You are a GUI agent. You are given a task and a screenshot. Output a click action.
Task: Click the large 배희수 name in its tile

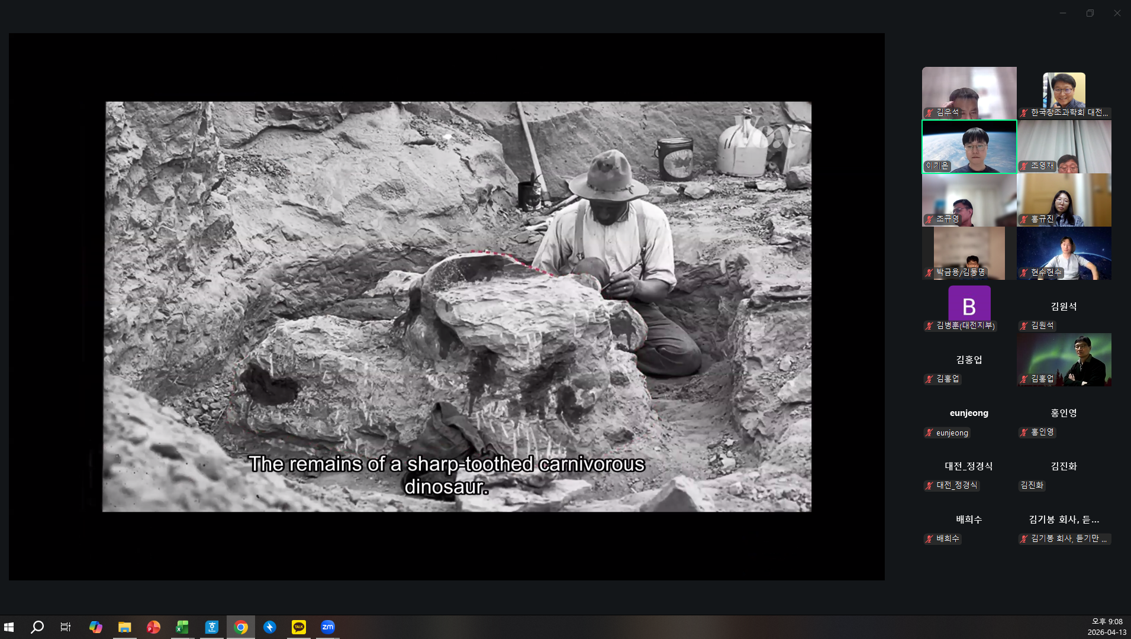[969, 519]
